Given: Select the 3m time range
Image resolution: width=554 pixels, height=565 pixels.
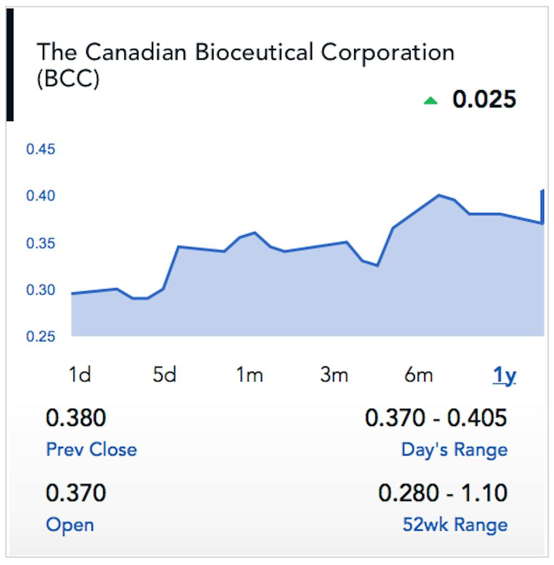Looking at the screenshot, I should pos(333,375).
